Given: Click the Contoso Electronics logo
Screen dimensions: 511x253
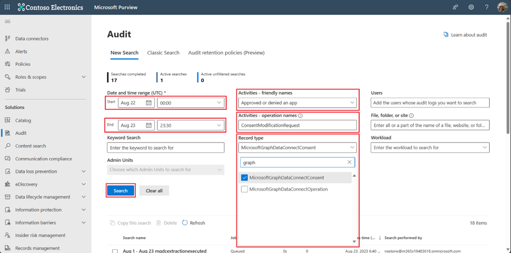Looking at the screenshot, I should click(x=51, y=7).
